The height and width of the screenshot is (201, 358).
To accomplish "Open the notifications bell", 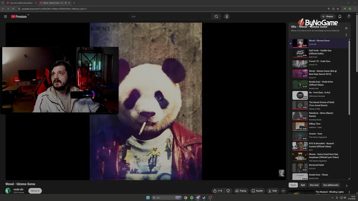I will click(x=340, y=16).
